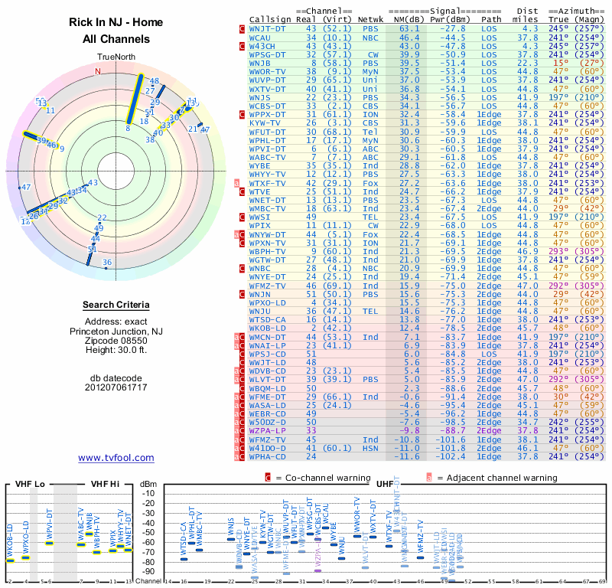612x588 pixels.
Task: Click channel 36 marker on radar plot
Action: click(x=106, y=268)
